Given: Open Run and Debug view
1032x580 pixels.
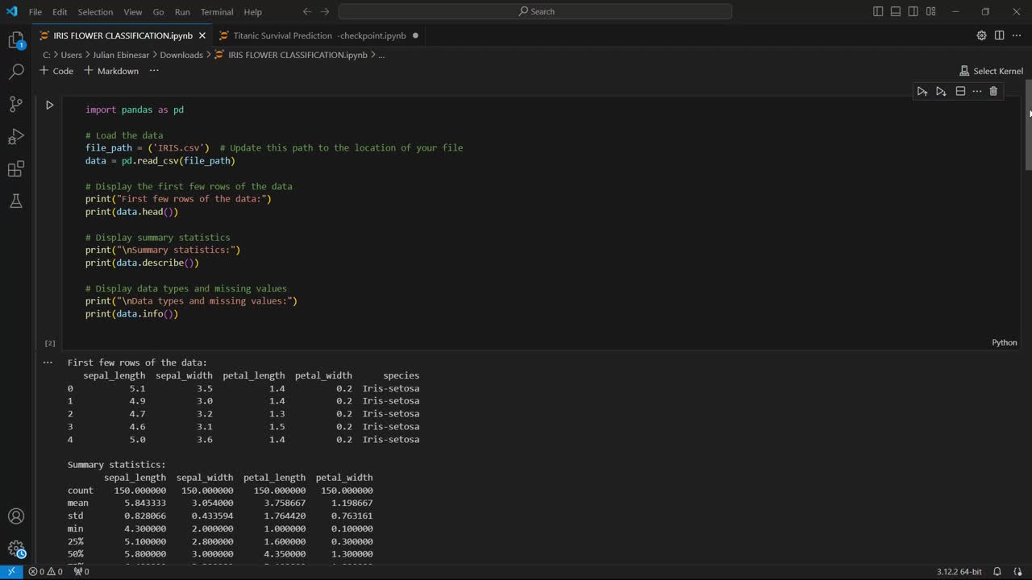Looking at the screenshot, I should (x=16, y=136).
